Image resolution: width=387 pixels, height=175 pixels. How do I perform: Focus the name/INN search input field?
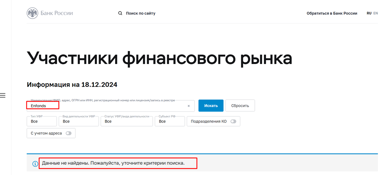coord(111,106)
